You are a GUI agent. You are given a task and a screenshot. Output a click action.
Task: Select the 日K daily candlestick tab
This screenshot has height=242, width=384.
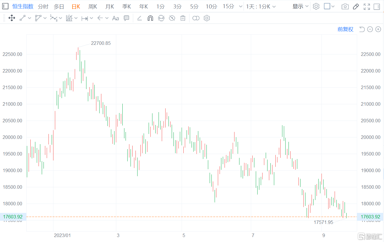tap(76, 6)
